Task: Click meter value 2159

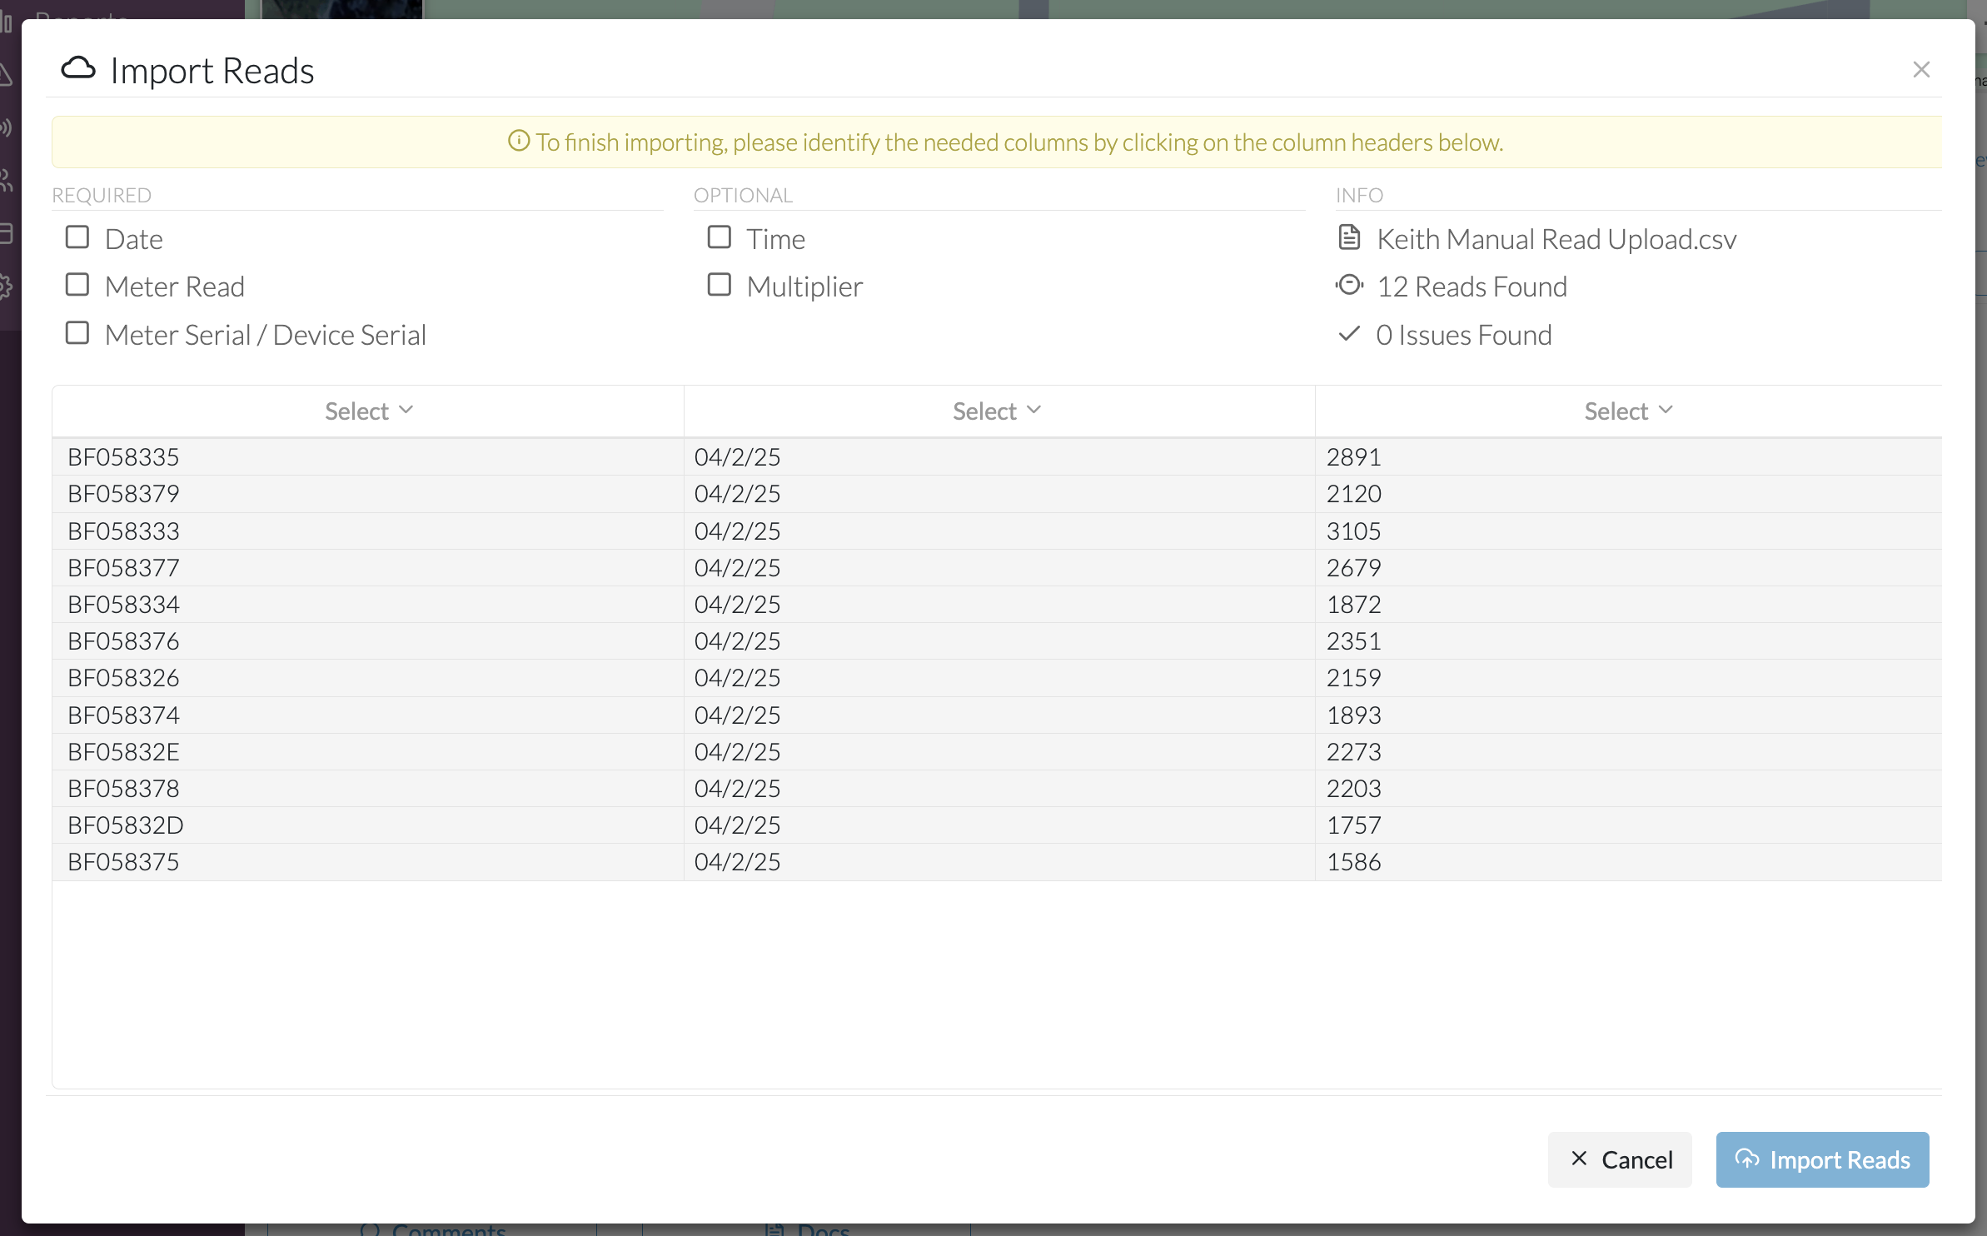Action: pyautogui.click(x=1353, y=677)
